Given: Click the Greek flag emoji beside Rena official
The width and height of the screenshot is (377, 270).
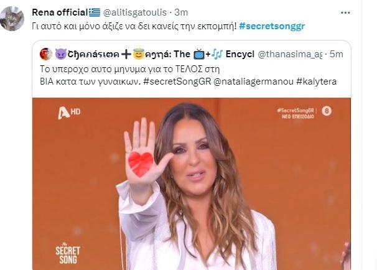Looking at the screenshot, I should pos(95,12).
